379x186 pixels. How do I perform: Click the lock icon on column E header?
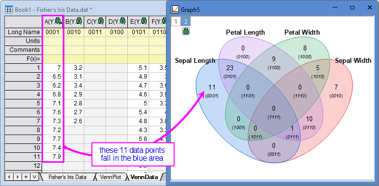pyautogui.click(x=144, y=21)
